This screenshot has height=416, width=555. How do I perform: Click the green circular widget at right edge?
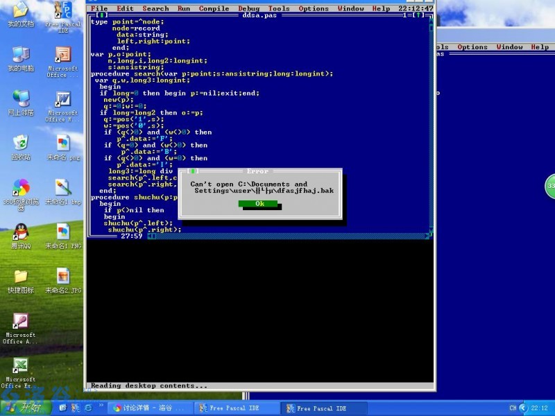(550, 186)
